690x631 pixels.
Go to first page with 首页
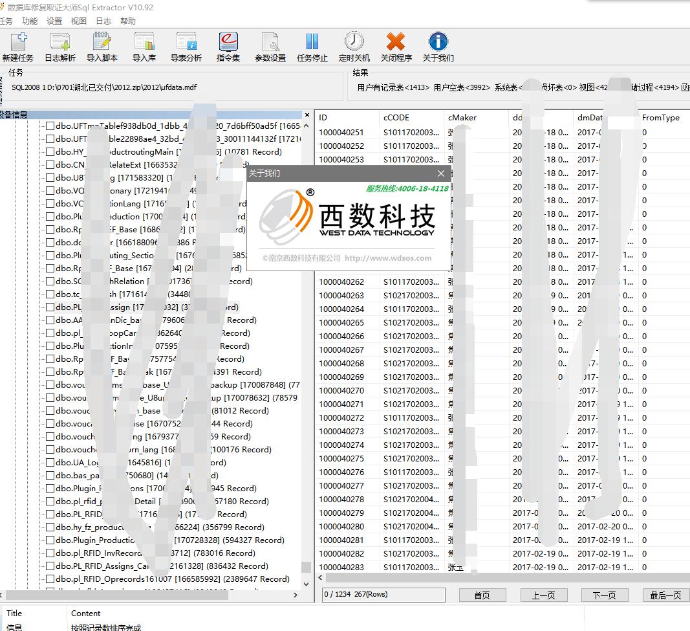(x=482, y=595)
